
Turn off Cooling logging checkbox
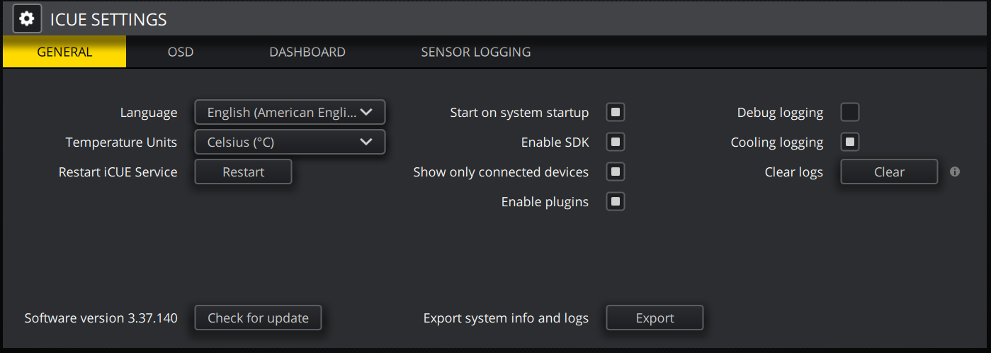[x=850, y=142]
